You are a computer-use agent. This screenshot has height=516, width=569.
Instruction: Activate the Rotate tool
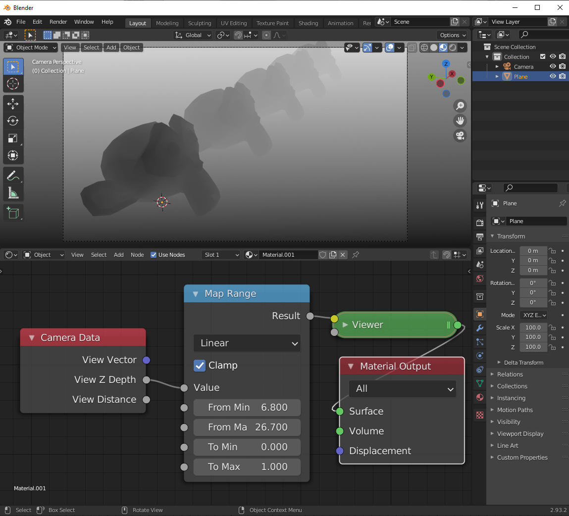click(x=13, y=121)
